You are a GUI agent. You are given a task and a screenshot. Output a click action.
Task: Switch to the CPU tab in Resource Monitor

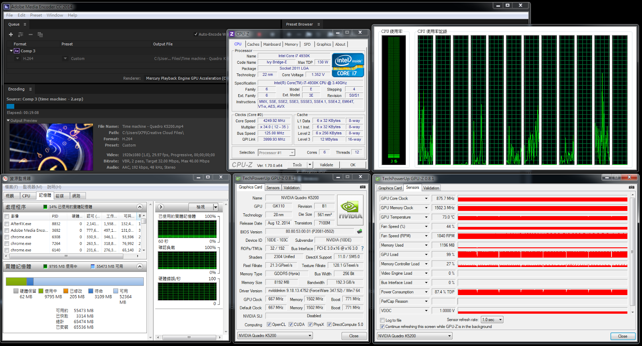26,196
